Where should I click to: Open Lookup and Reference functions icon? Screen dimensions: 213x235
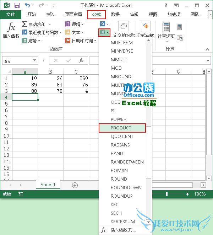tap(103, 24)
